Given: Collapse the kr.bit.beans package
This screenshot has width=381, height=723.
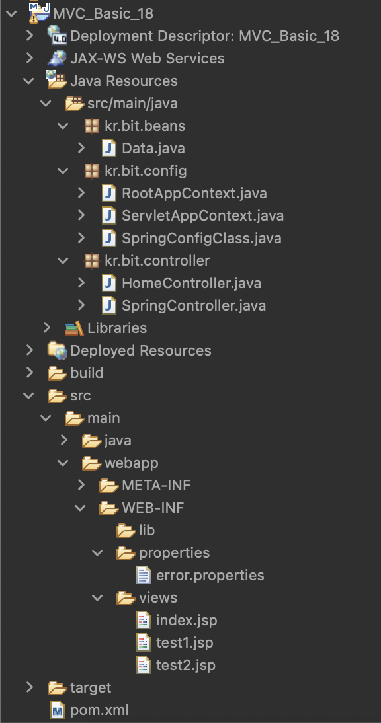Looking at the screenshot, I should coord(63,126).
